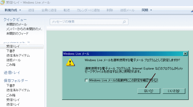This screenshot has height=107, width=193.
Task: Click the Windows Live Mail title bar icon
Action: tap(3, 3)
